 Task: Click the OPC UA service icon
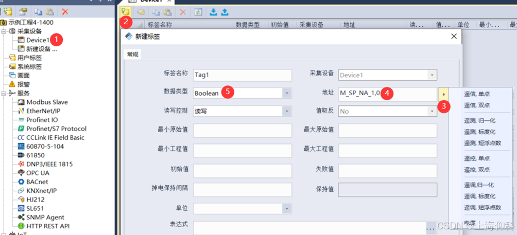tap(21, 173)
